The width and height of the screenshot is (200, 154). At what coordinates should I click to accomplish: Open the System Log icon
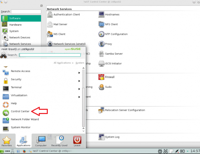coord(101,137)
